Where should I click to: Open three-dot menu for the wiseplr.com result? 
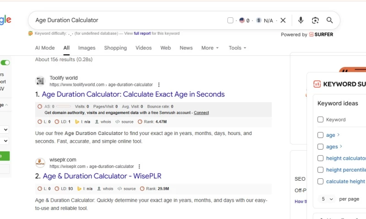coord(140,167)
